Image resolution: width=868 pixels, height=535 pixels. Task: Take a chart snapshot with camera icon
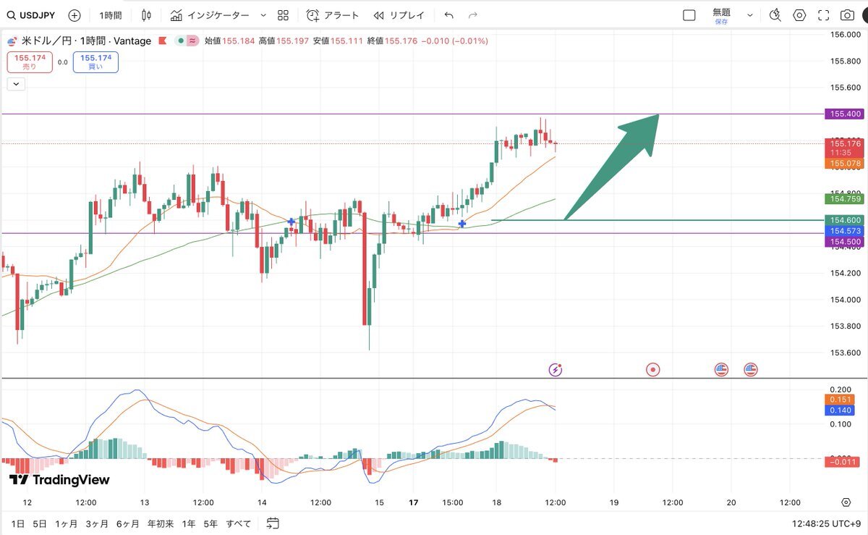pyautogui.click(x=847, y=15)
